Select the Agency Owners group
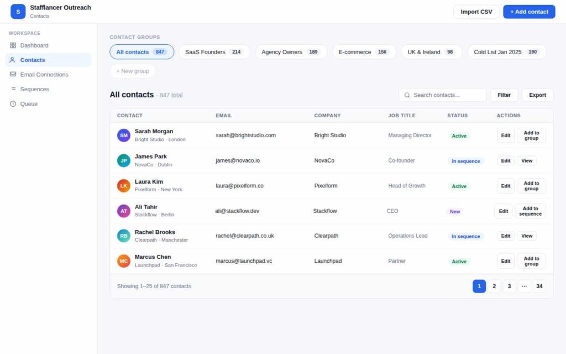Screen dimensions: 566x354 tap(291, 51)
